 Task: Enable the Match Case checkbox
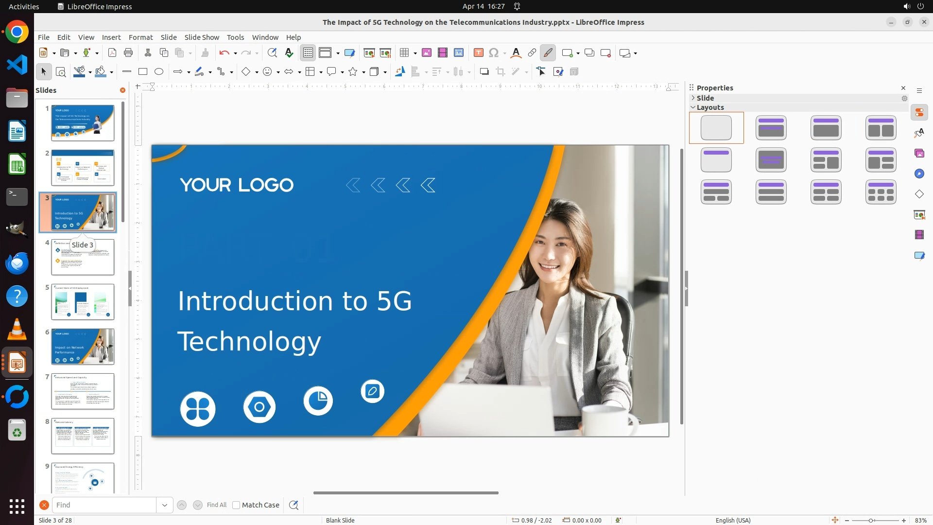tap(236, 505)
